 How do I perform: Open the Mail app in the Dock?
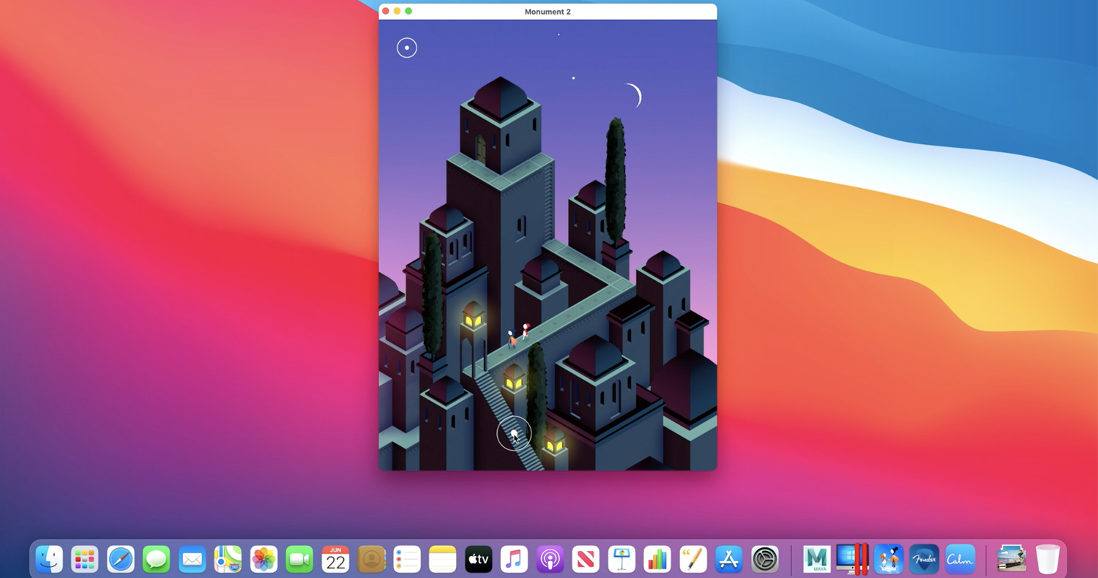pos(193,560)
